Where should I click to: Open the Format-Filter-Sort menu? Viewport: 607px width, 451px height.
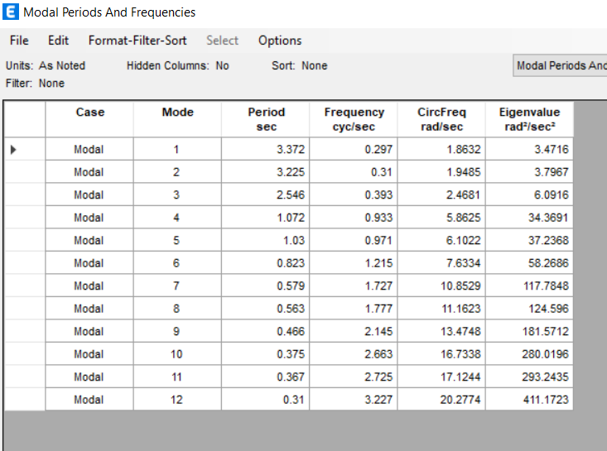(x=137, y=41)
